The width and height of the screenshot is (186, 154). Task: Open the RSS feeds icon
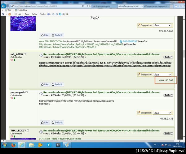pyautogui.click(x=10, y=14)
